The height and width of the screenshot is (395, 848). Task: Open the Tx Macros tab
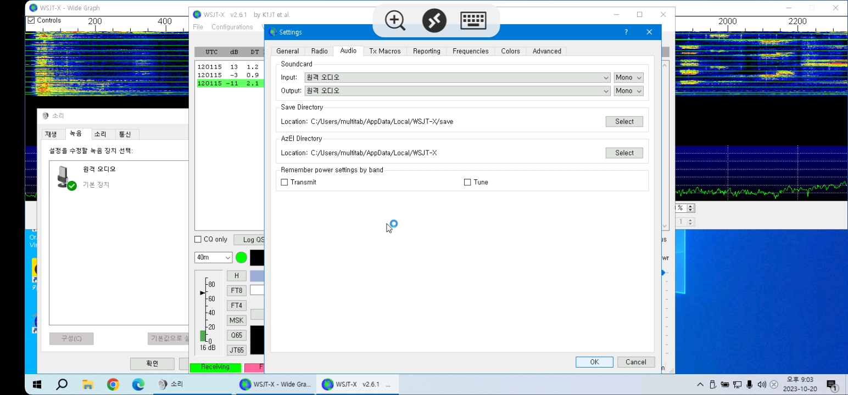tap(385, 51)
